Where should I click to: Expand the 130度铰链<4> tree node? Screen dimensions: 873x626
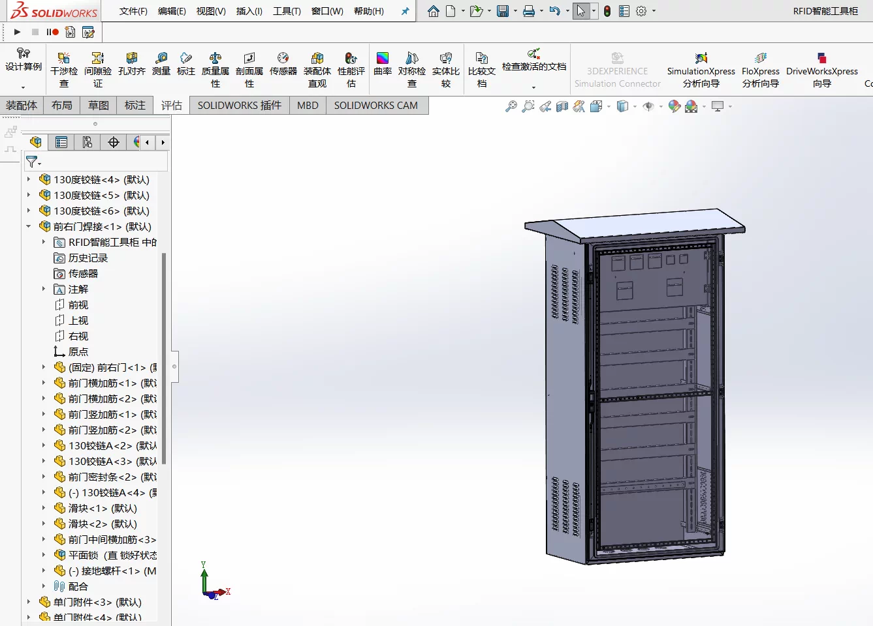point(29,179)
